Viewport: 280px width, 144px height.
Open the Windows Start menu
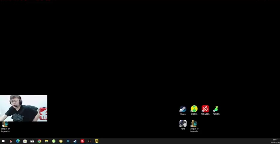coord(3,141)
